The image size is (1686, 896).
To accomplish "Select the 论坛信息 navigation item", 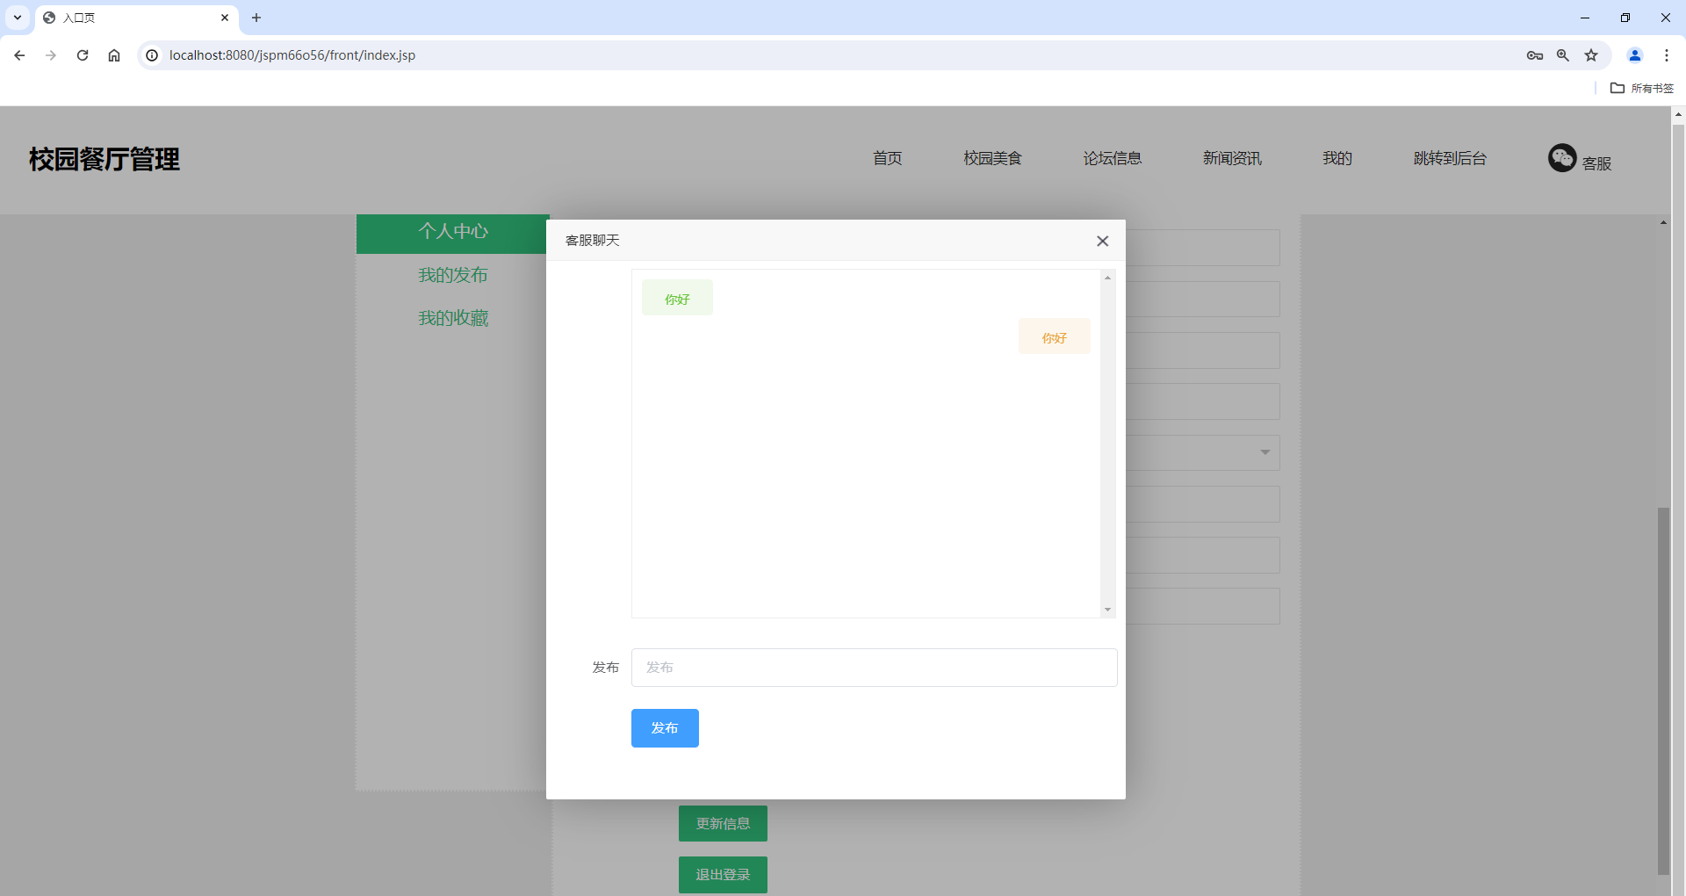I will (1112, 158).
